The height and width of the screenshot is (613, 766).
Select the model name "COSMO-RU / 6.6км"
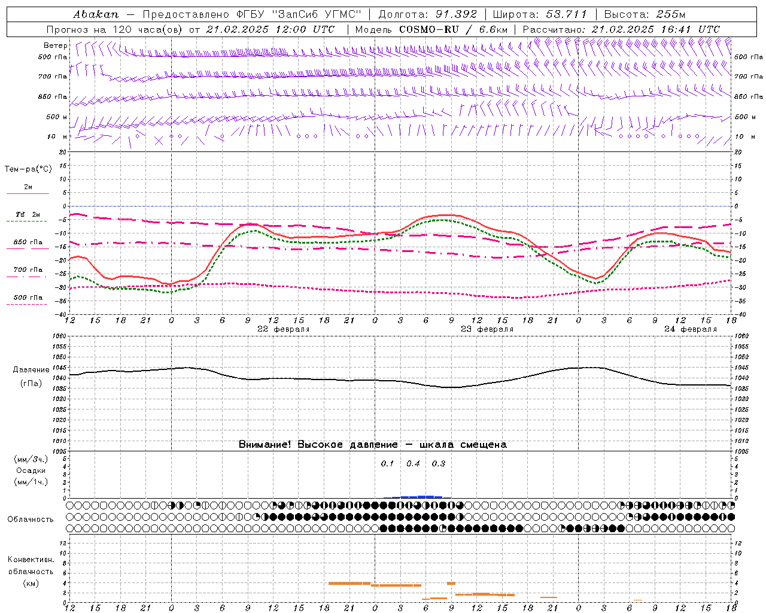(453, 29)
